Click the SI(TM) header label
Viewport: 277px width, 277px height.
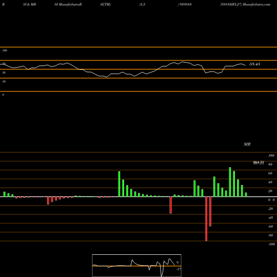(105, 4)
